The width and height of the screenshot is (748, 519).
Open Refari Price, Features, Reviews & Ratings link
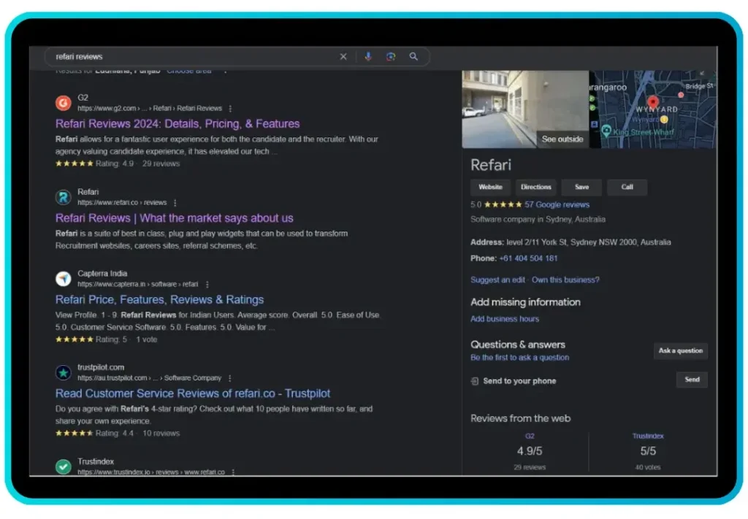[159, 300]
